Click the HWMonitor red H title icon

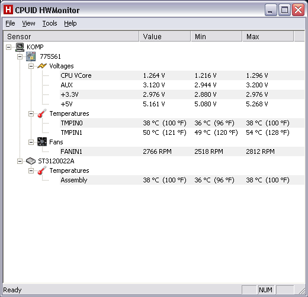tap(8, 10)
